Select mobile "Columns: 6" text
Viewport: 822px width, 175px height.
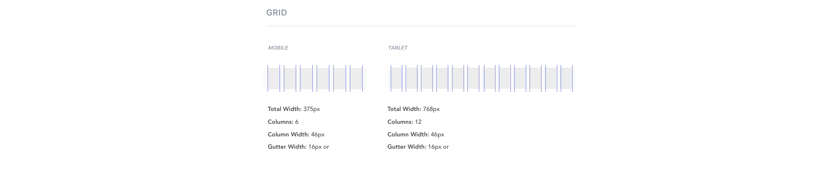point(283,122)
